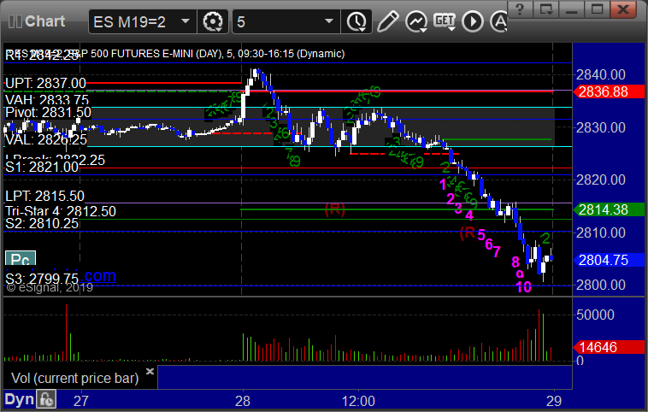This screenshot has height=412, width=648.
Task: Click the help question mark button
Action: click(520, 9)
